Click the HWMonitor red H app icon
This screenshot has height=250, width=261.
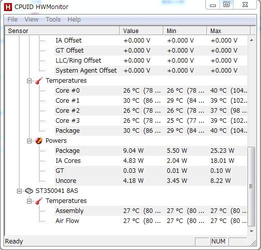click(8, 7)
